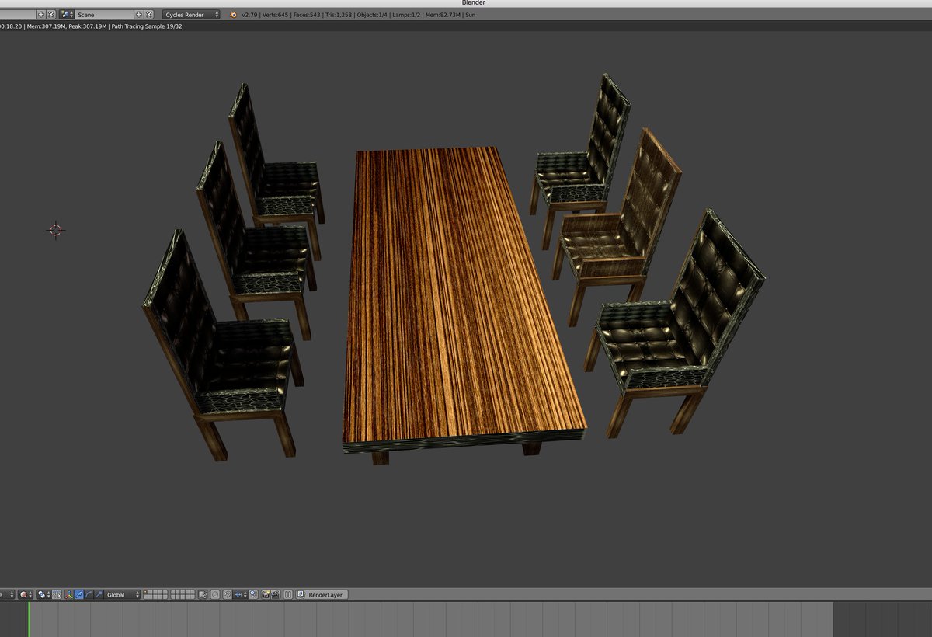The width and height of the screenshot is (932, 637).
Task: Select the translate manipulator arrow icon
Action: point(80,594)
